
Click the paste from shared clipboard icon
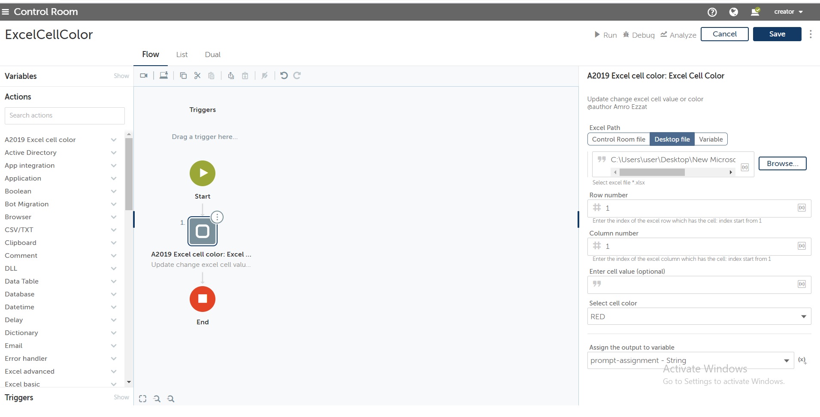[245, 76]
